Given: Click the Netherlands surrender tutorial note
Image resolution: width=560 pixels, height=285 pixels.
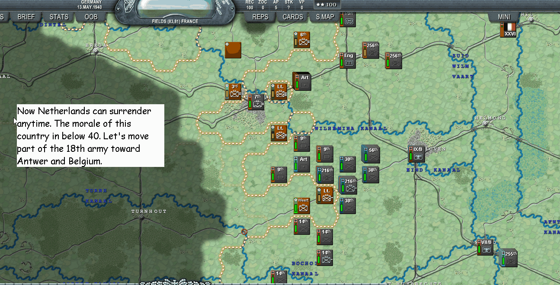Looking at the screenshot, I should click(90, 135).
